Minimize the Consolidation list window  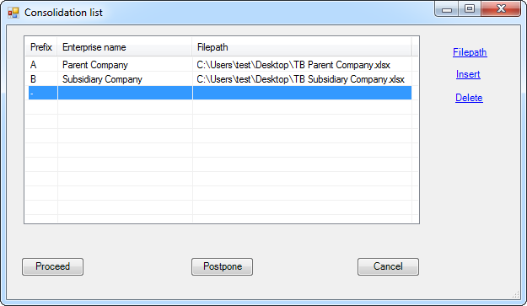pyautogui.click(x=447, y=9)
